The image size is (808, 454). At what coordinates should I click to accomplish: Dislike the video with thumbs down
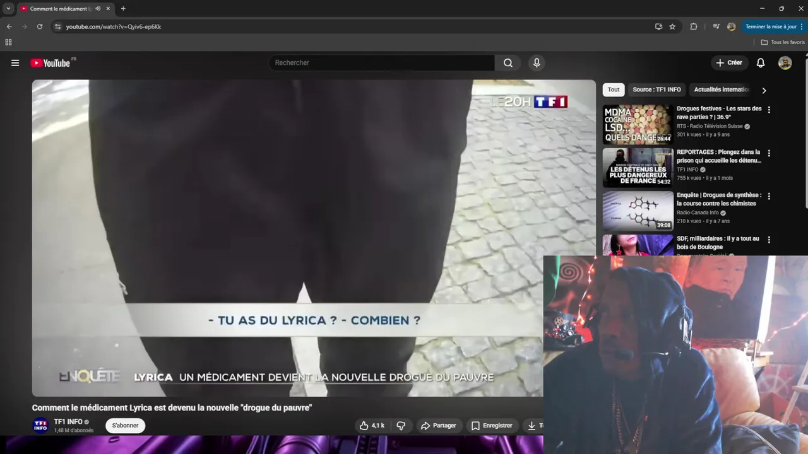401,426
